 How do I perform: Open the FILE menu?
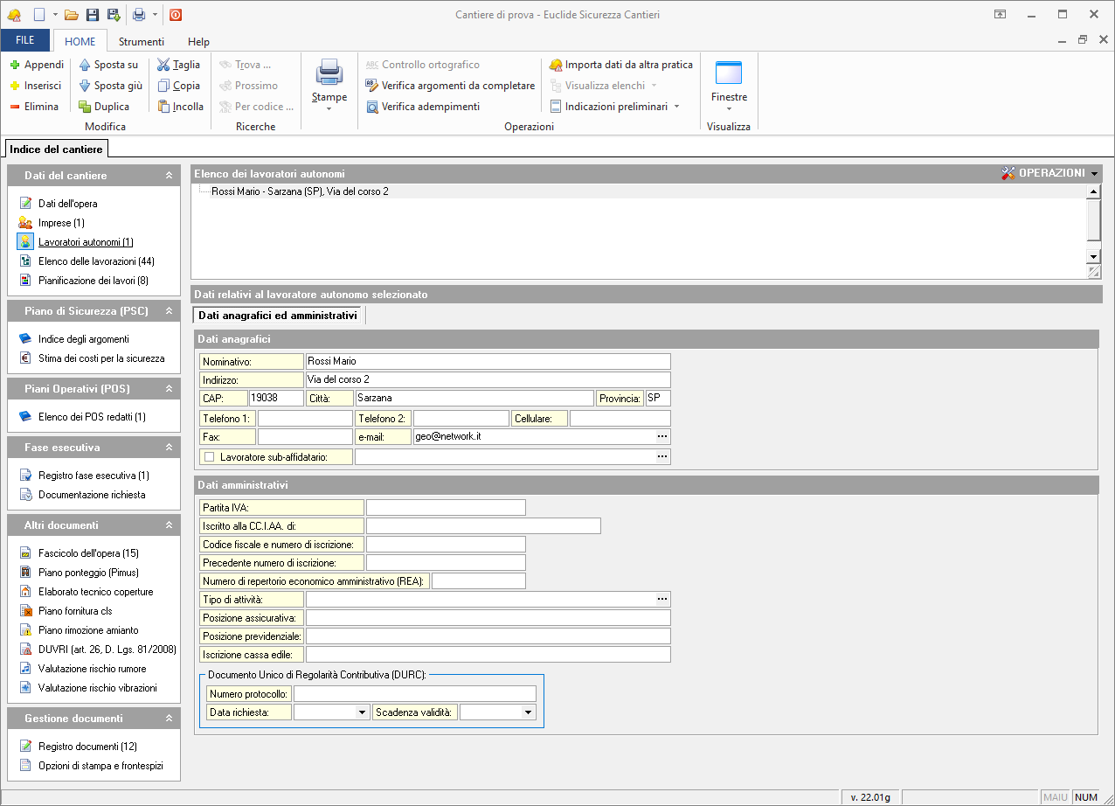pos(25,41)
